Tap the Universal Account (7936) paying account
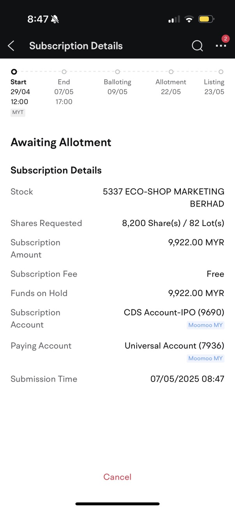 [175, 346]
